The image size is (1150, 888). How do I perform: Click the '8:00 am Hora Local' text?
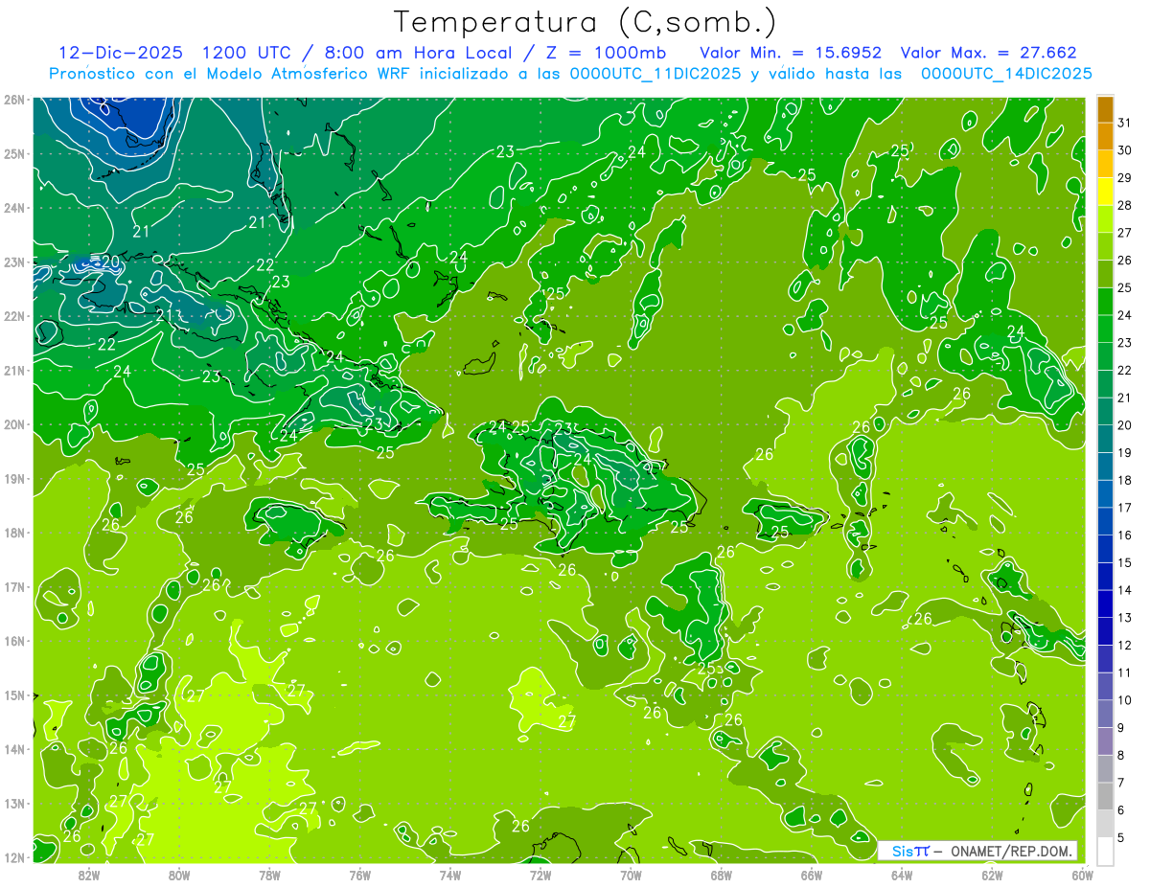coord(420,53)
